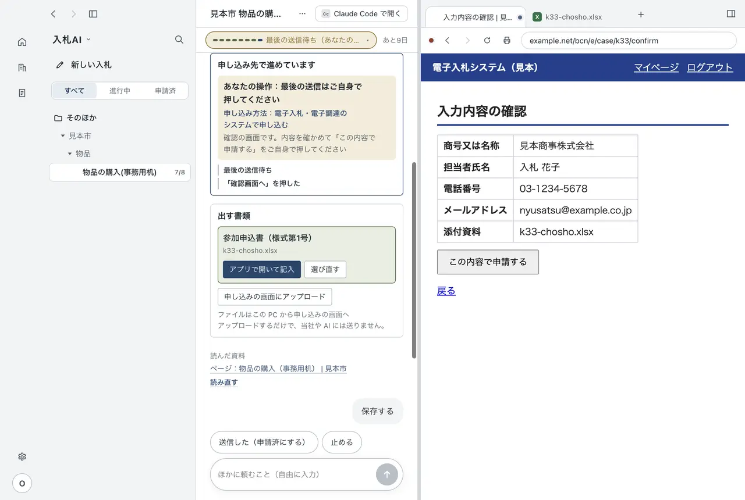Click 送信した（申請済にする） chip
This screenshot has width=745, height=500.
(x=264, y=442)
